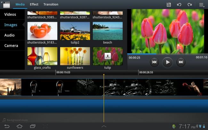Open the Transition tab

point(51,4)
